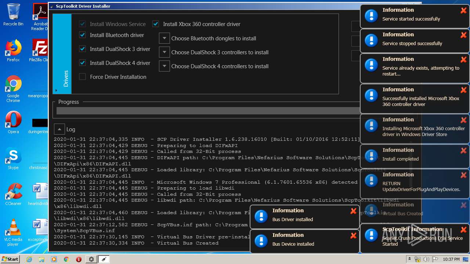
Task: Click the 'Service stopped successfully' notification text
Action: click(412, 44)
